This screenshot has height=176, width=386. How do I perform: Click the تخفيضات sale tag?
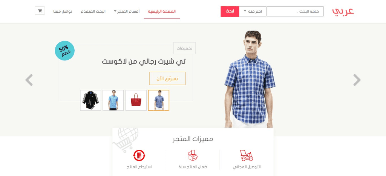[184, 48]
